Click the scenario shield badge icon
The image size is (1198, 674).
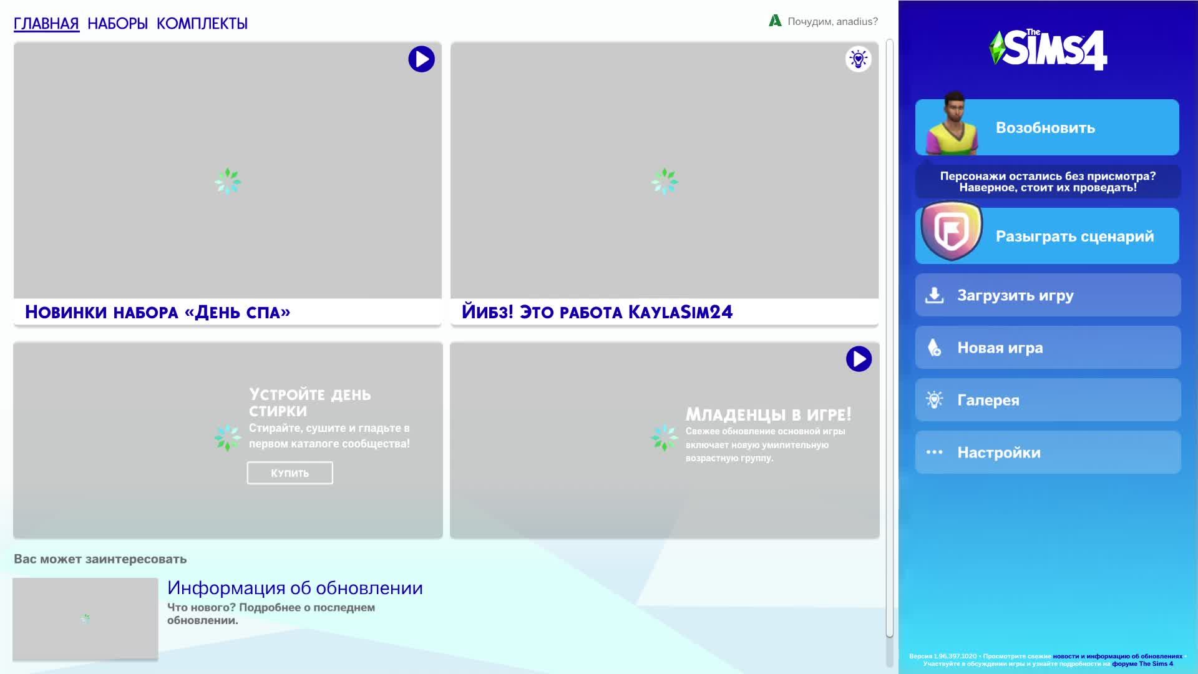click(952, 231)
